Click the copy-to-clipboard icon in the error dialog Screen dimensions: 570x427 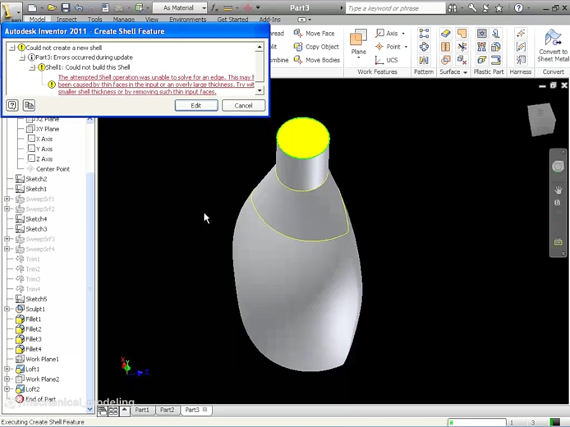click(x=28, y=105)
